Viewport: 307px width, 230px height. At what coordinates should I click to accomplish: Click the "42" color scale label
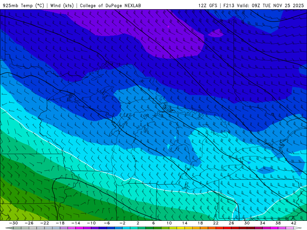click(x=294, y=223)
